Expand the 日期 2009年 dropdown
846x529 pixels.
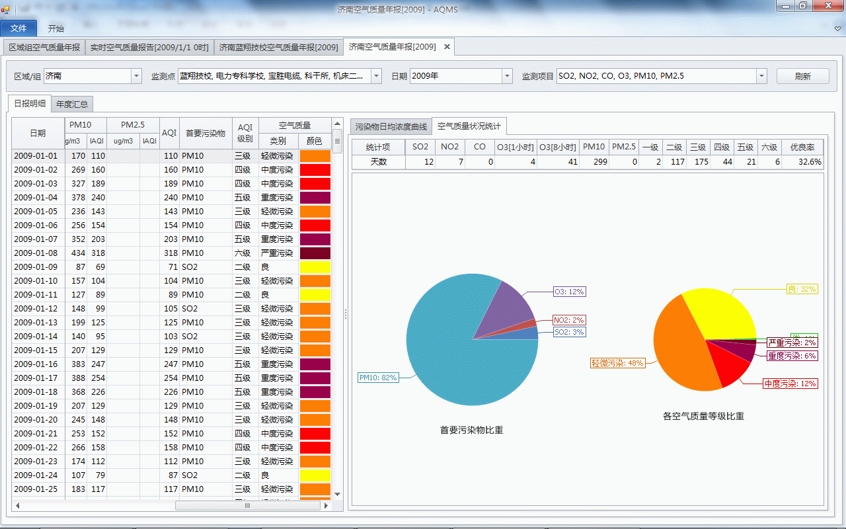(508, 76)
